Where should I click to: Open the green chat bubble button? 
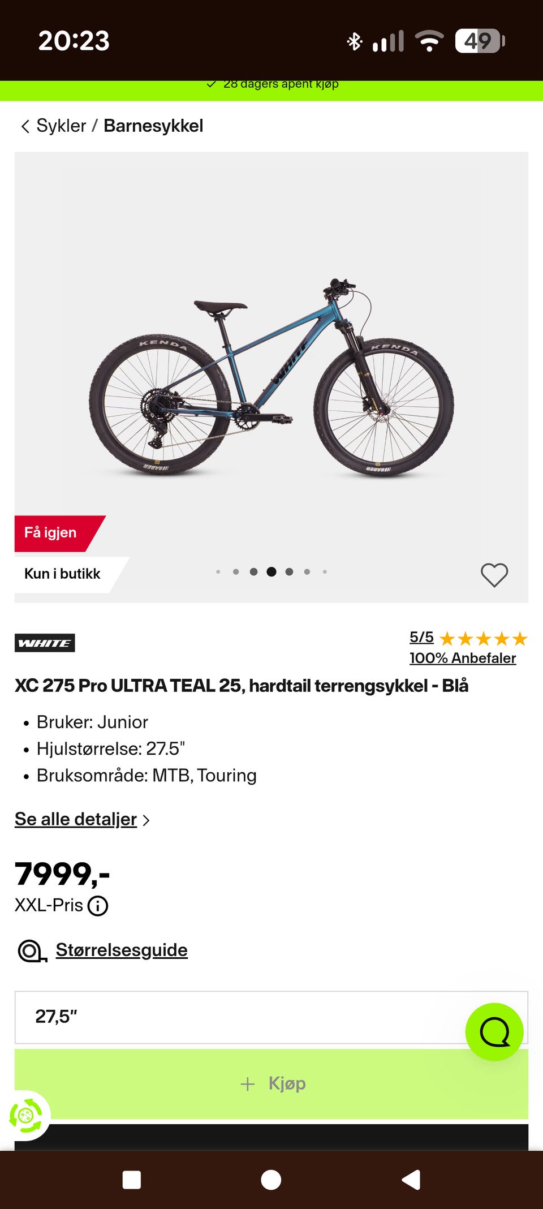tap(494, 1032)
